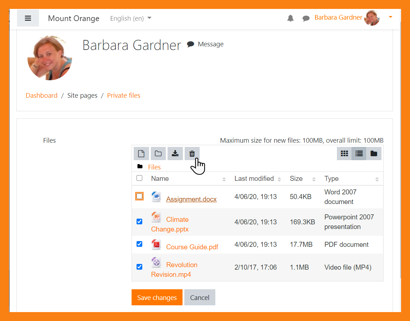
Task: Switch to folder tree view
Action: (x=374, y=154)
